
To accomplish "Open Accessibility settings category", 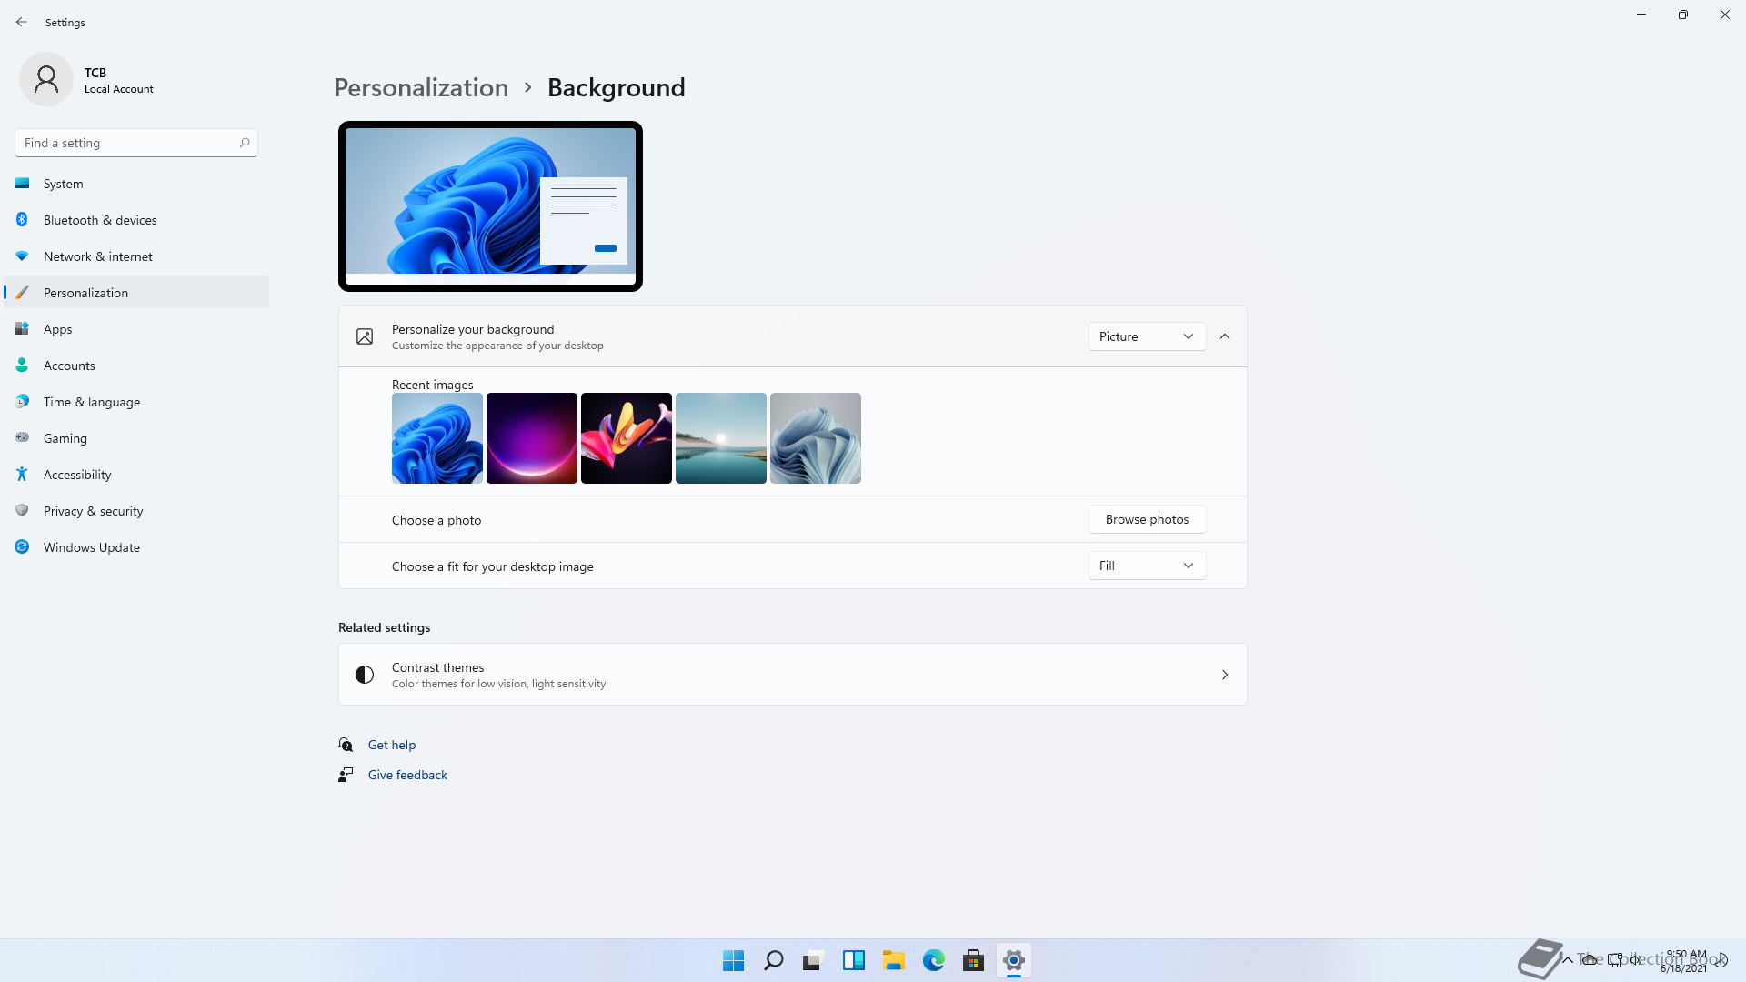I will pyautogui.click(x=136, y=475).
